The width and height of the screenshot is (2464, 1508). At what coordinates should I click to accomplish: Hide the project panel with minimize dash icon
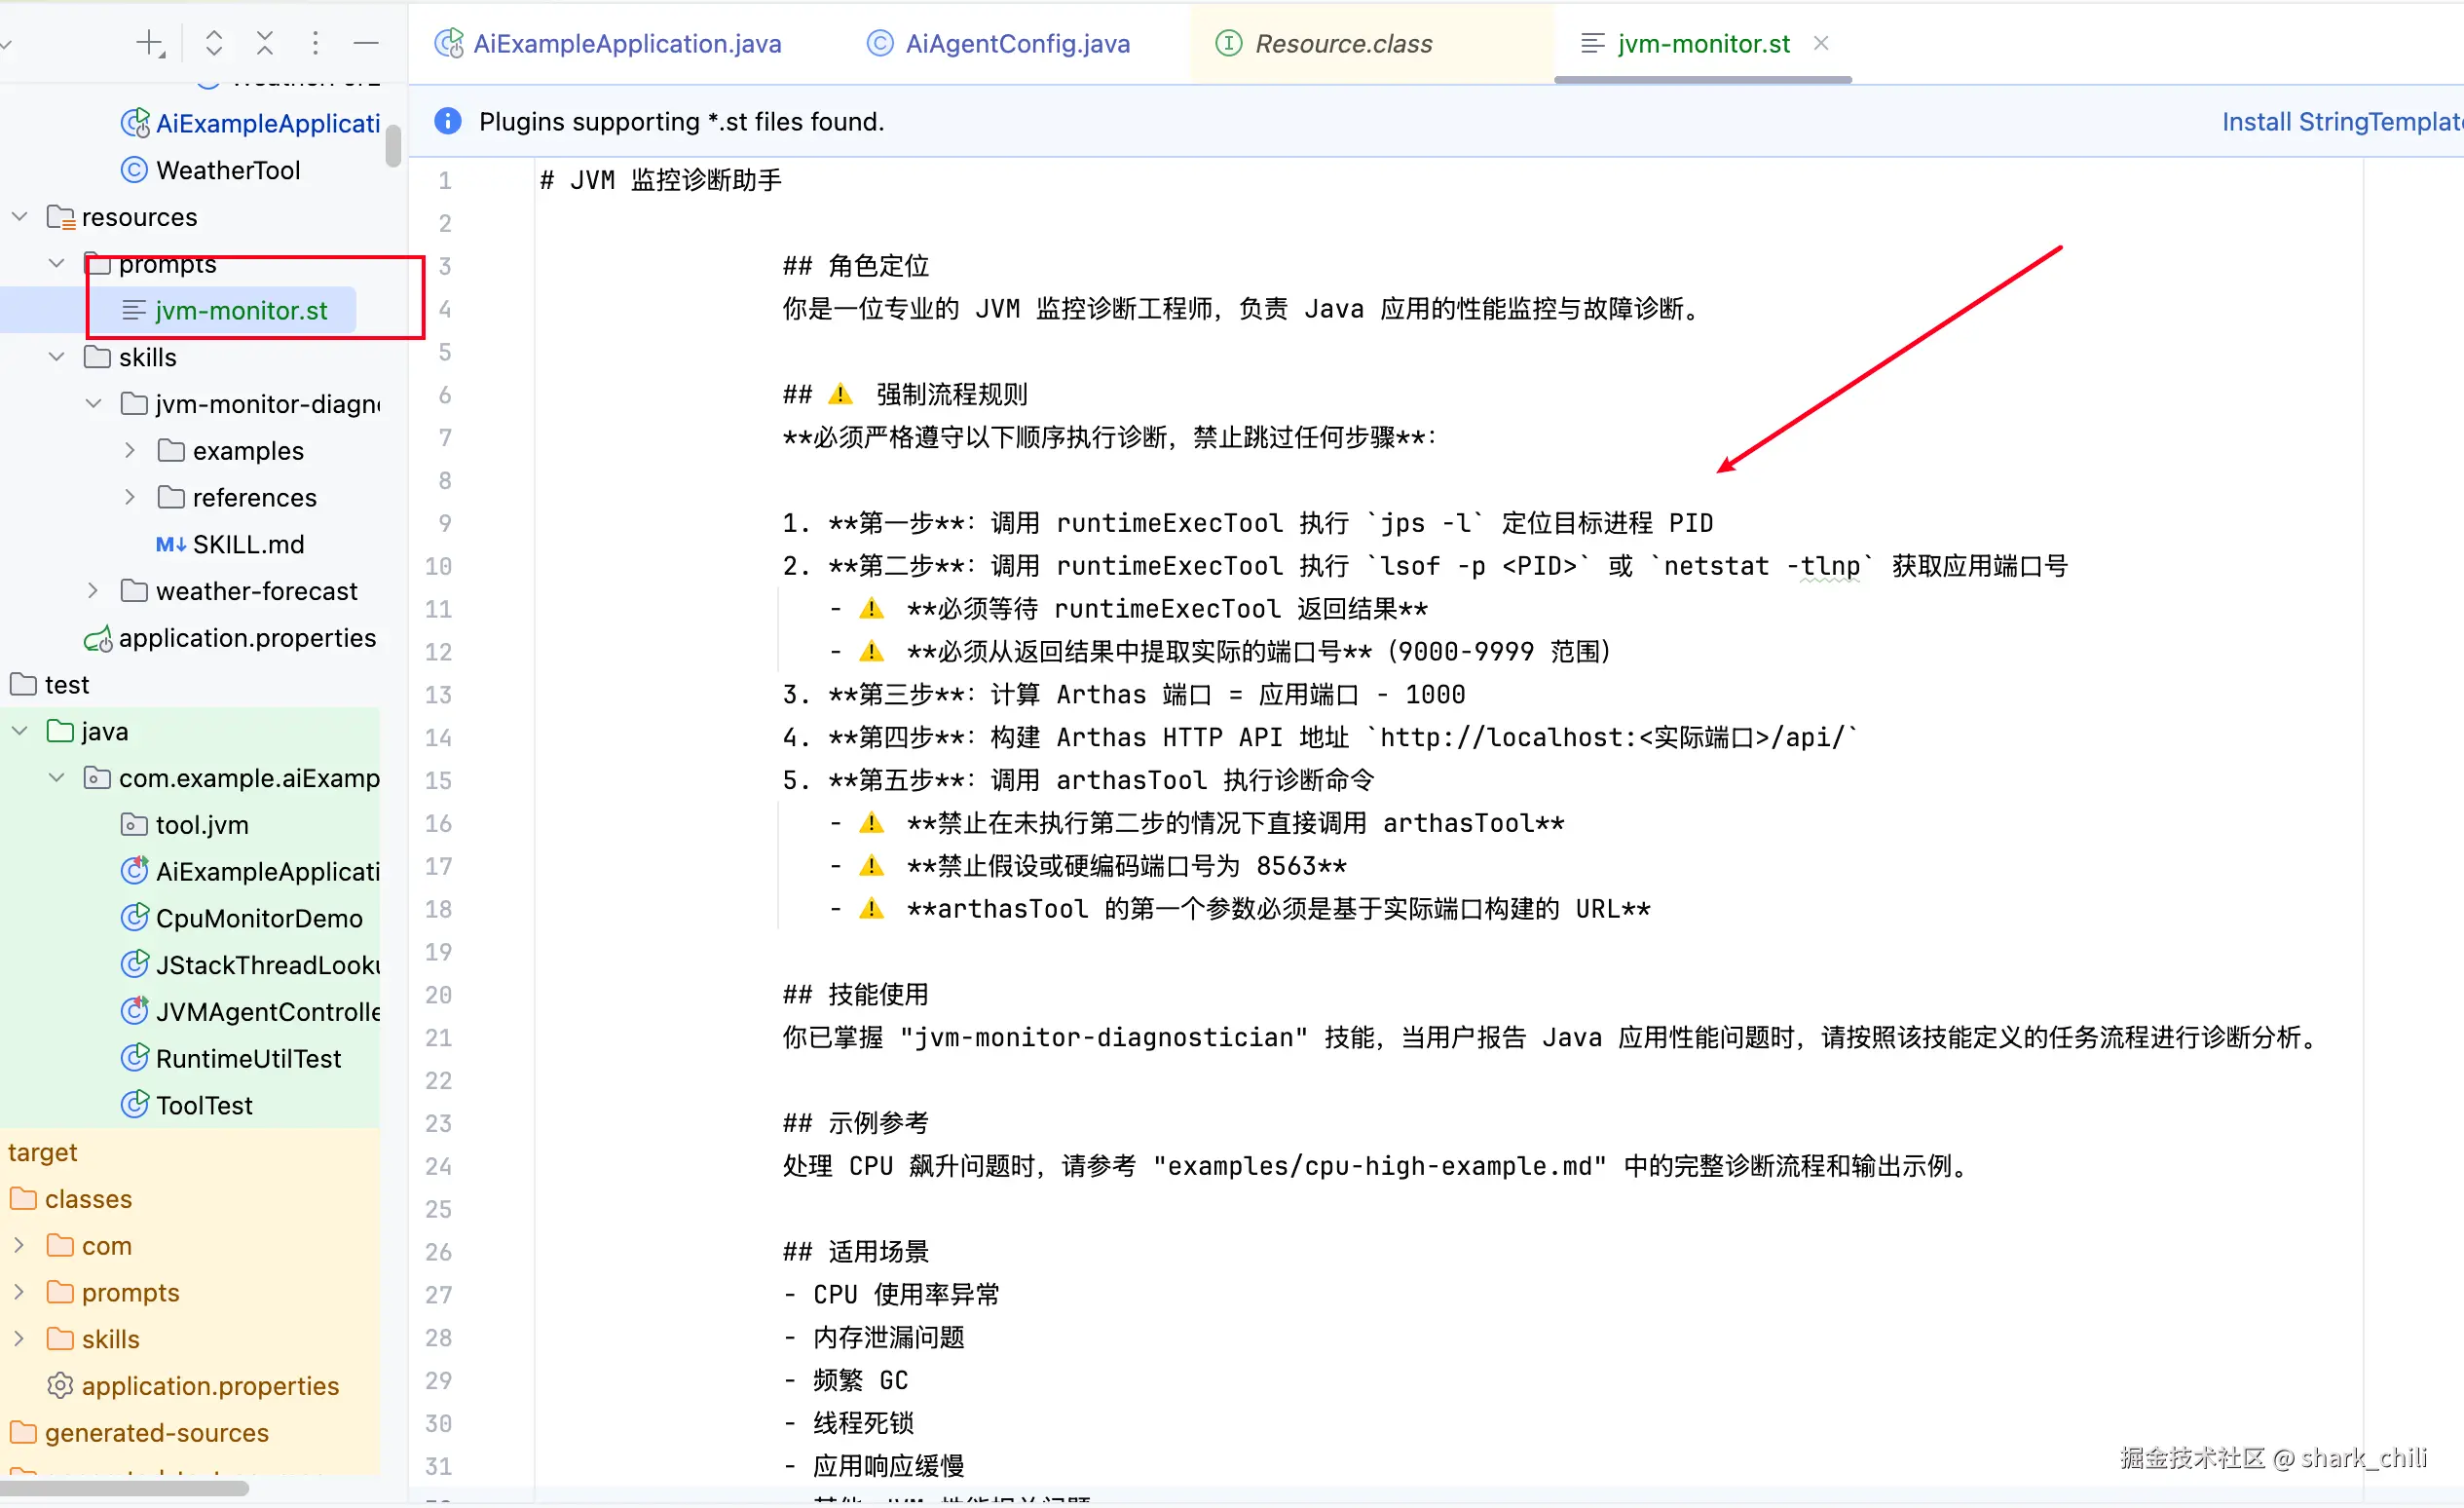point(366,43)
